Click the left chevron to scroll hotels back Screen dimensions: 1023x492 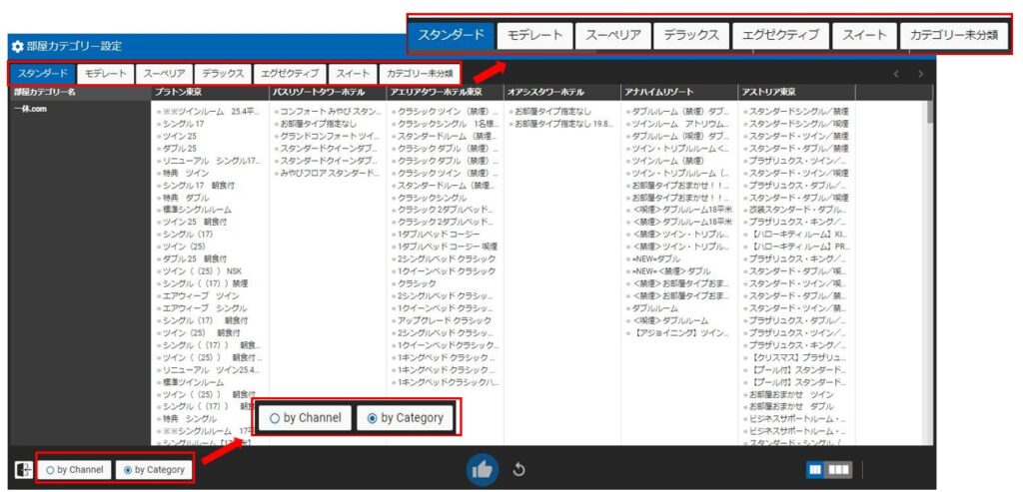point(896,74)
